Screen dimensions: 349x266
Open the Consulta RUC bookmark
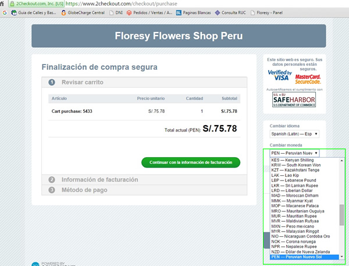click(230, 13)
